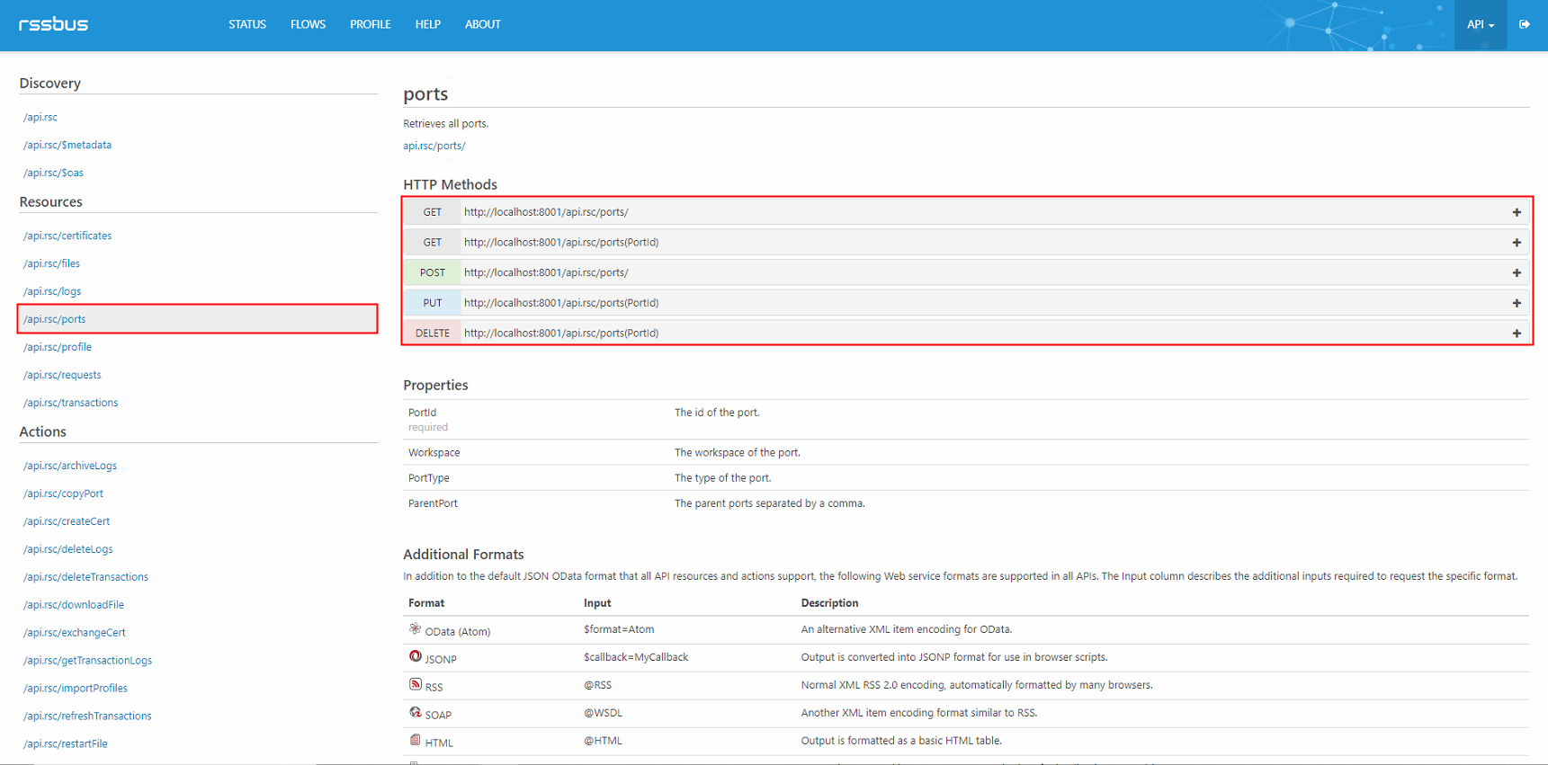The image size is (1548, 765).
Task: Click the RSS feed format icon
Action: (415, 685)
